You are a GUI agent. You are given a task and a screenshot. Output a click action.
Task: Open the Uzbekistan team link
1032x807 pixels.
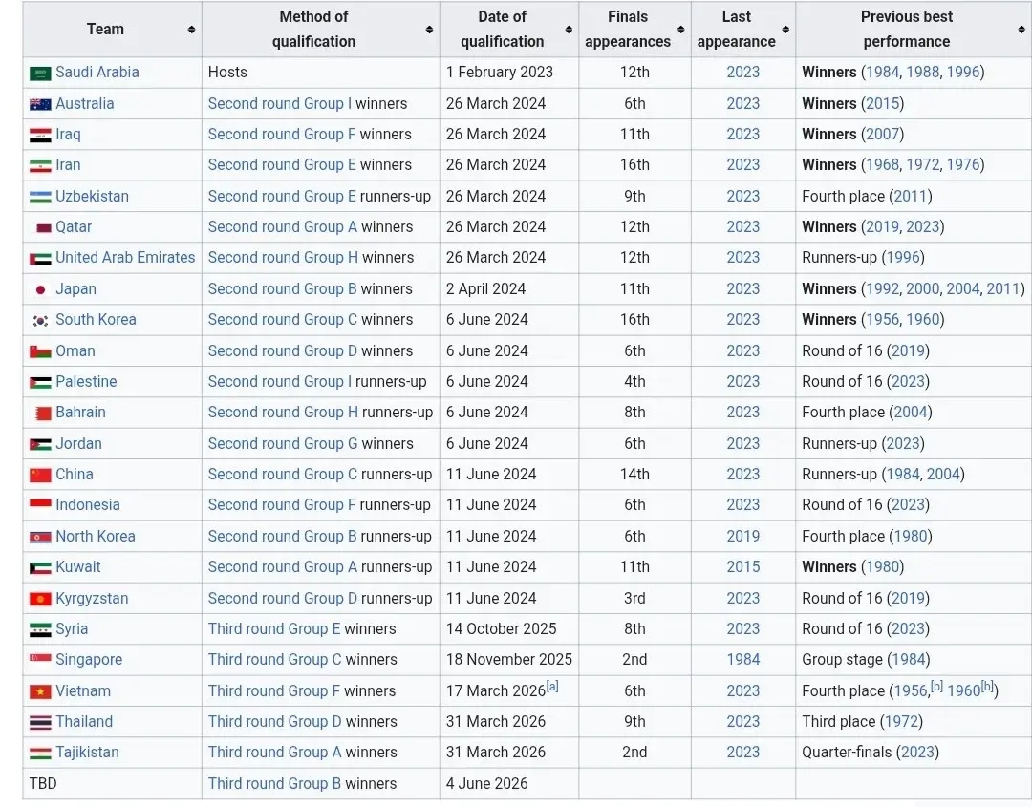coord(92,196)
